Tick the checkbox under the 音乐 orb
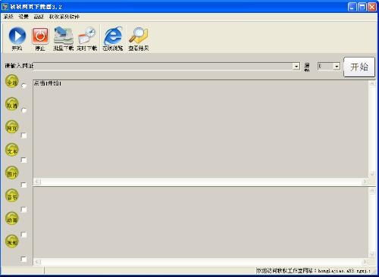The image size is (379, 277). 23,210
